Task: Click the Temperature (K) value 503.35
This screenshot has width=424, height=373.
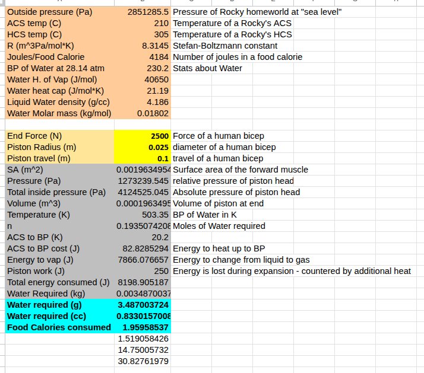Action: click(x=143, y=215)
